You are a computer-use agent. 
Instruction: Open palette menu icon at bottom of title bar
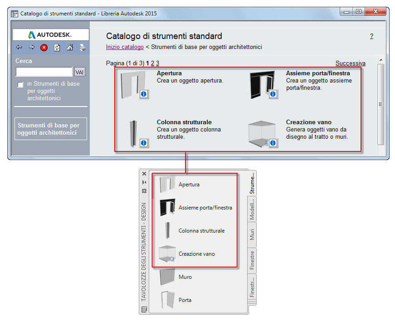coord(144,309)
